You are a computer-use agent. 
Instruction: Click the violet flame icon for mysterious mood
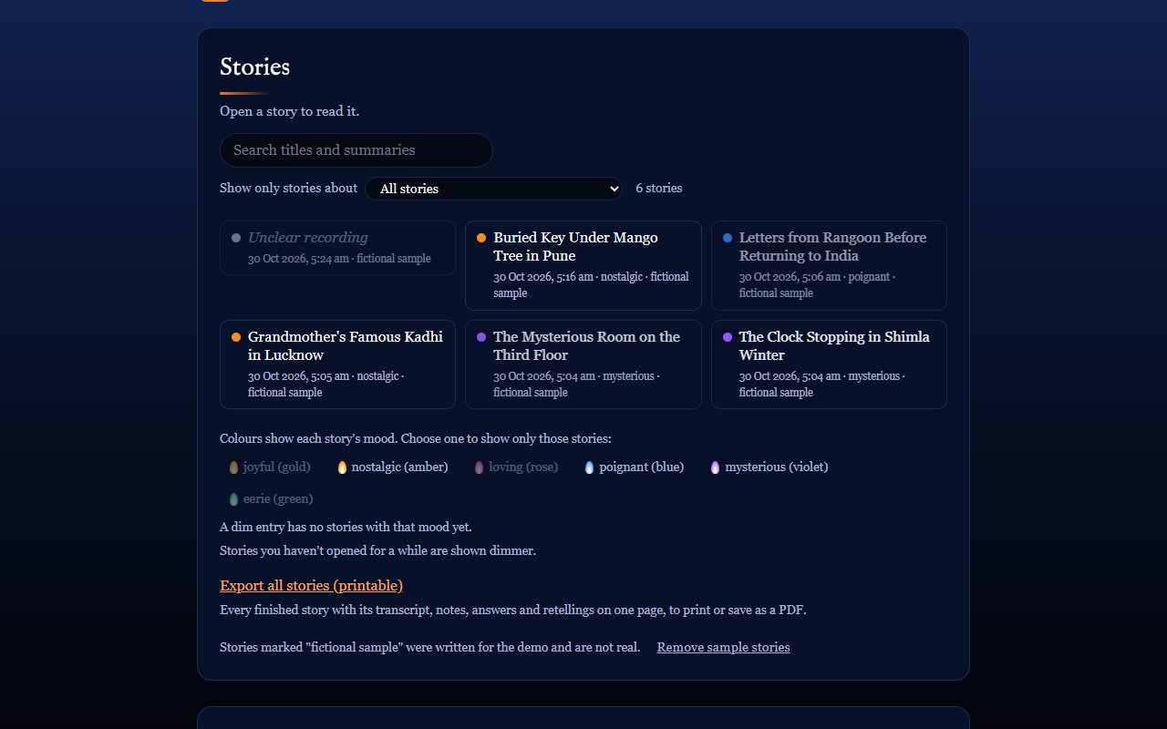715,467
